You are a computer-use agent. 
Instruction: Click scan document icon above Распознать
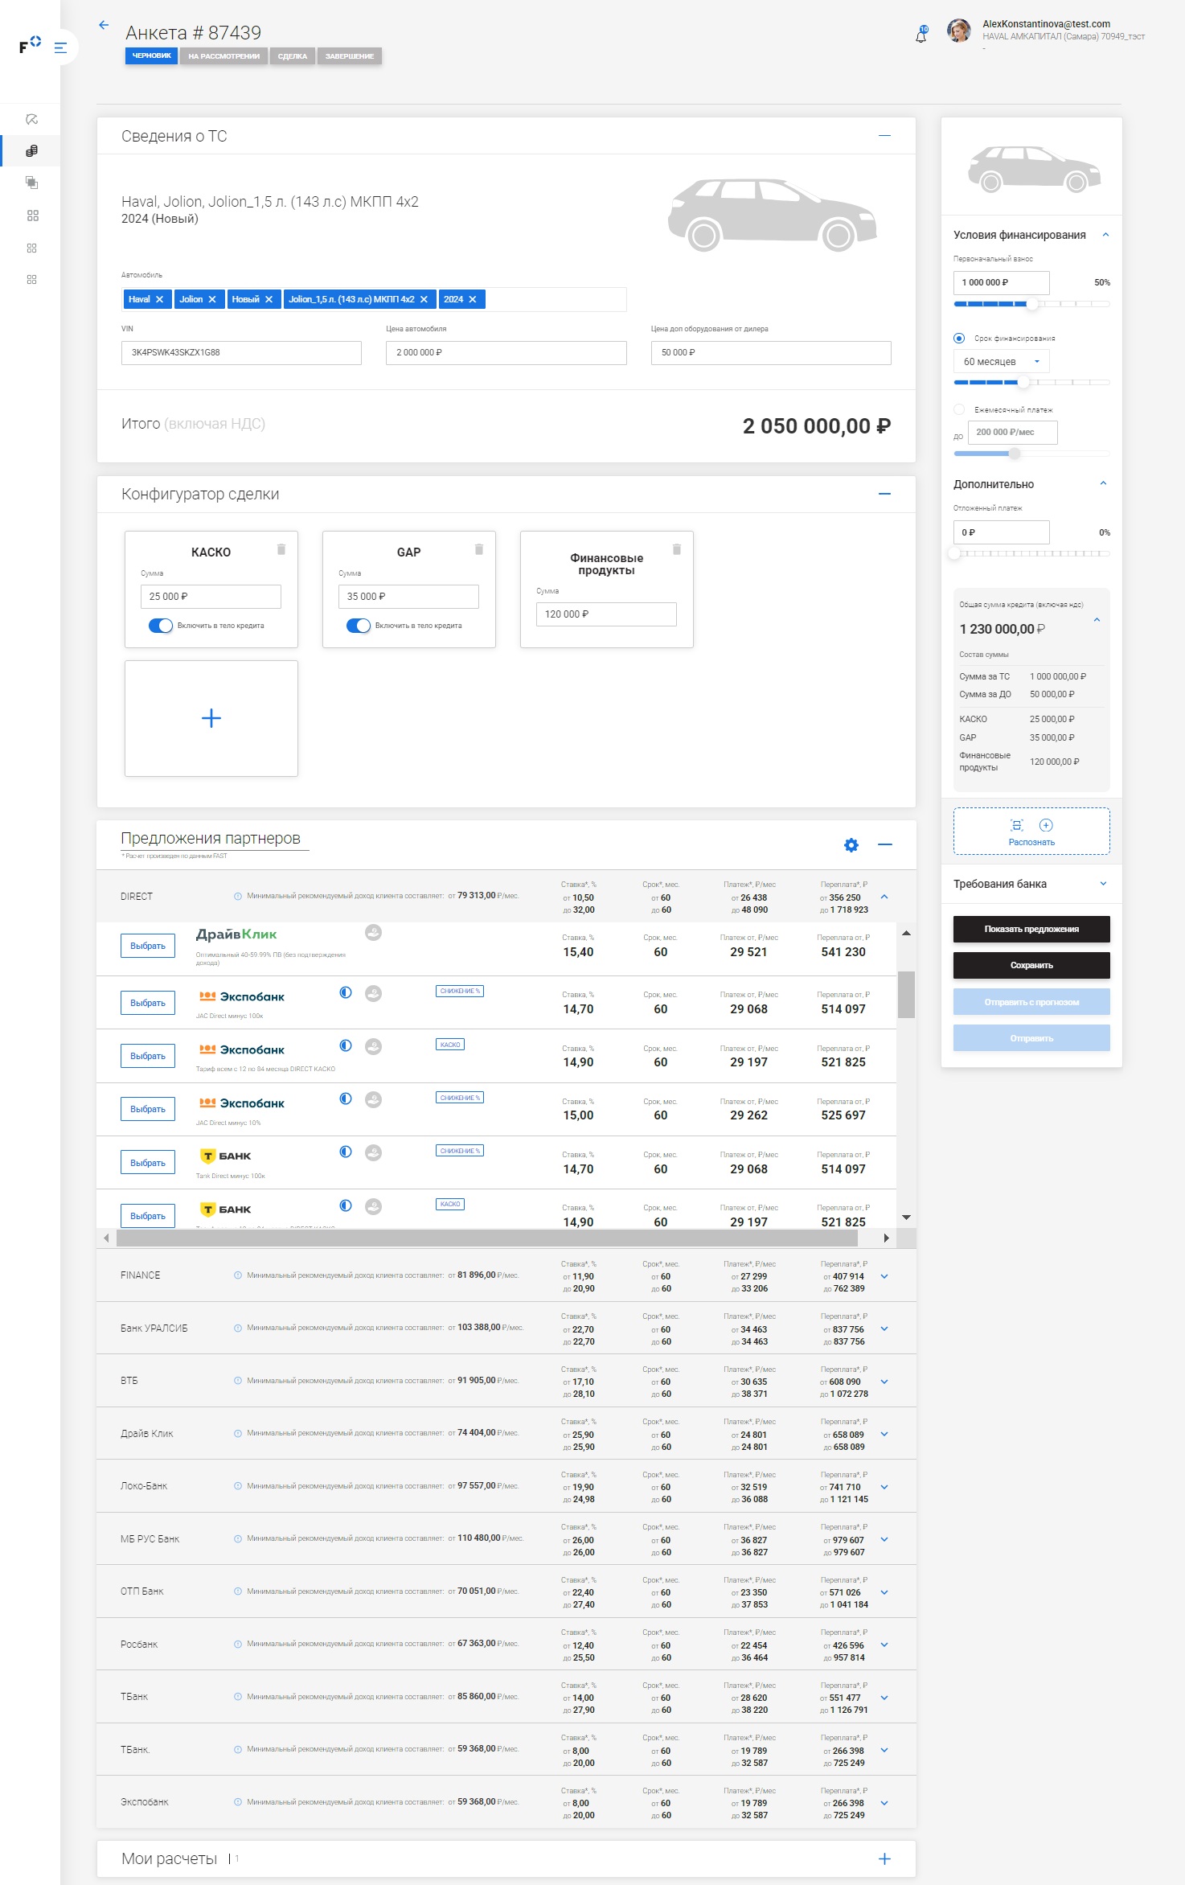(1017, 825)
